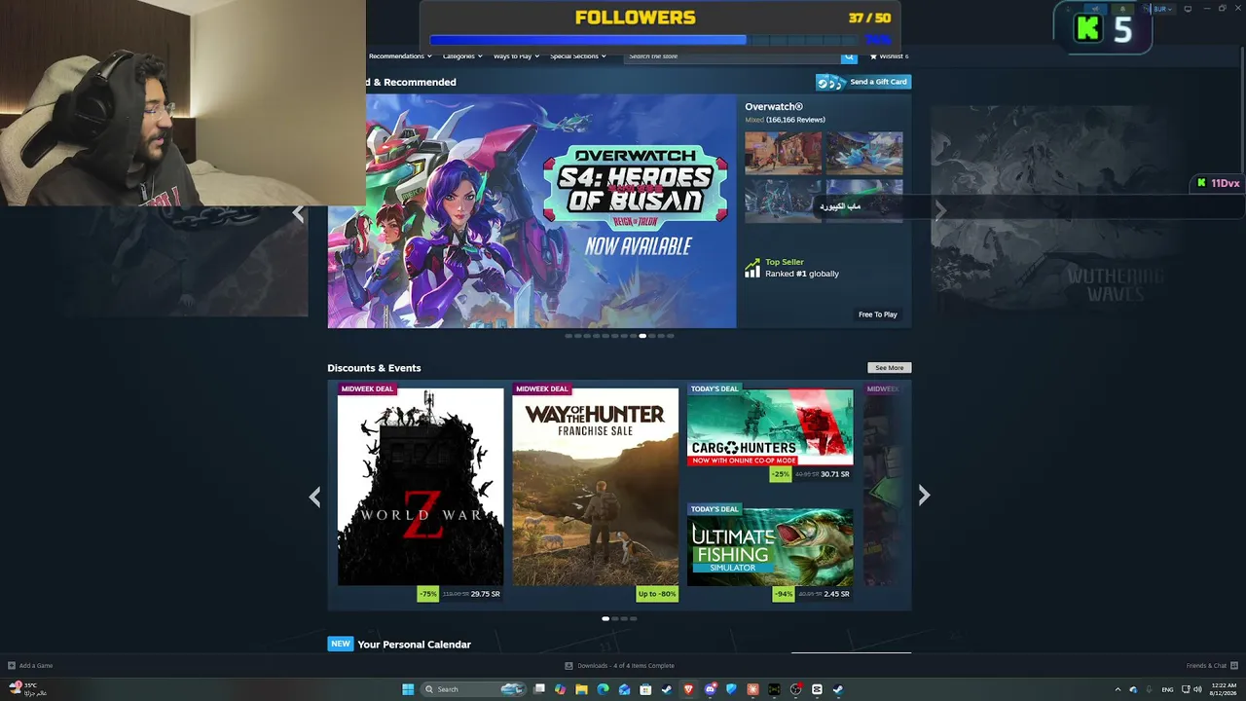Open Windows Security shield on taskbar

click(x=731, y=689)
